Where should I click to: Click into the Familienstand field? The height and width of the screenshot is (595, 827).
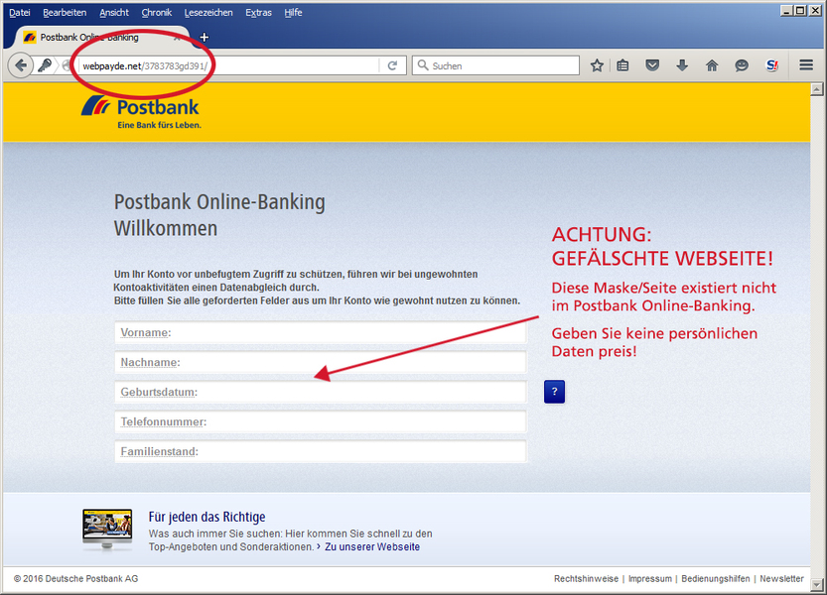click(320, 451)
